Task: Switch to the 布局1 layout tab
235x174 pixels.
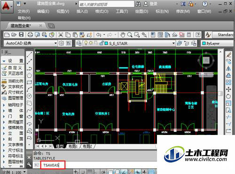Action: [x=73, y=146]
